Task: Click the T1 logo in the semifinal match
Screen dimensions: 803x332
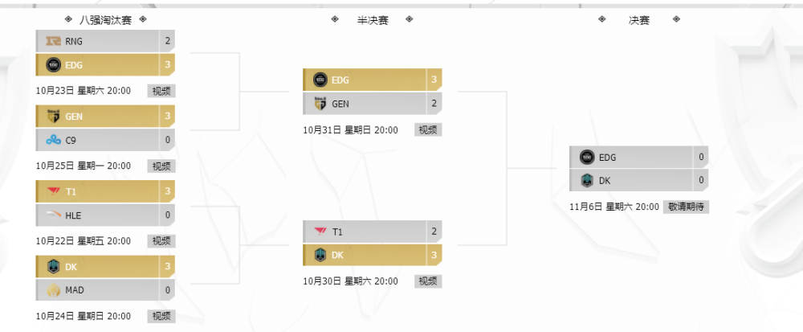Action: 320,232
